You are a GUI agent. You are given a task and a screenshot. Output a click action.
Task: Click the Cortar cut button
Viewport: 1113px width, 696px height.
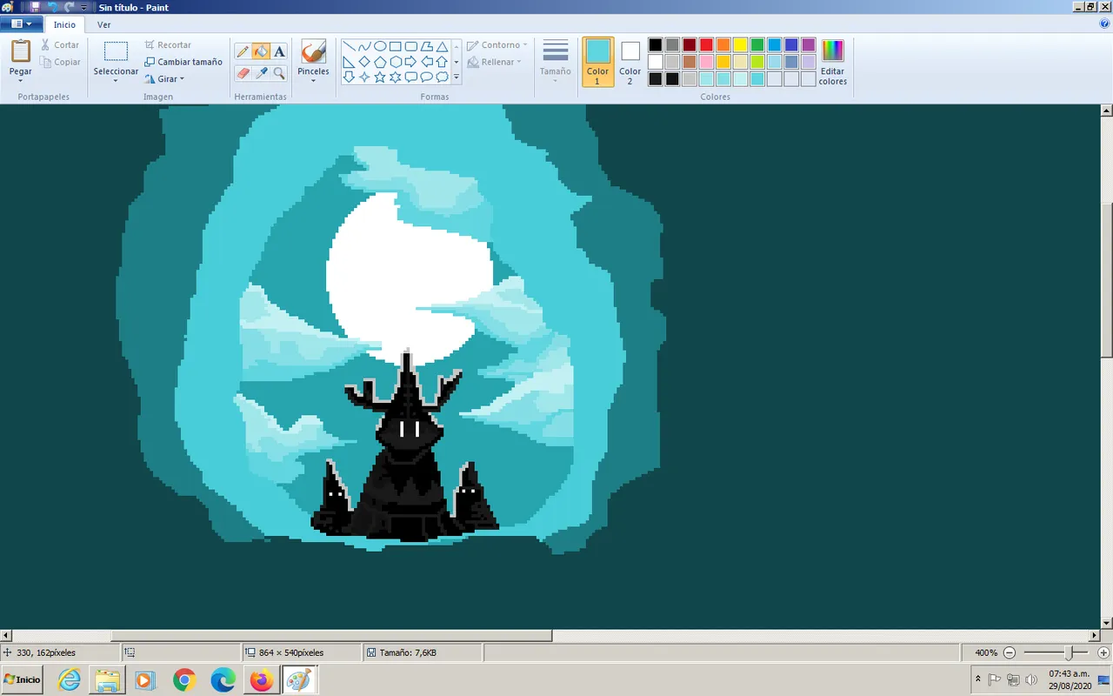pyautogui.click(x=60, y=45)
